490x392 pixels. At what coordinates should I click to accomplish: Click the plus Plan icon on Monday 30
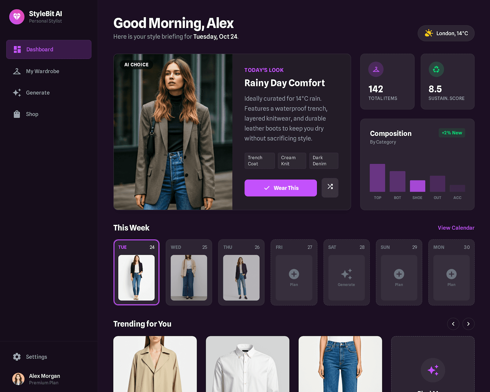point(451,274)
